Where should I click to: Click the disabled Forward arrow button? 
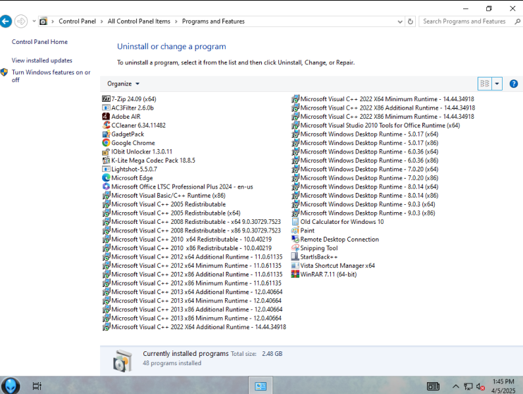coord(21,21)
